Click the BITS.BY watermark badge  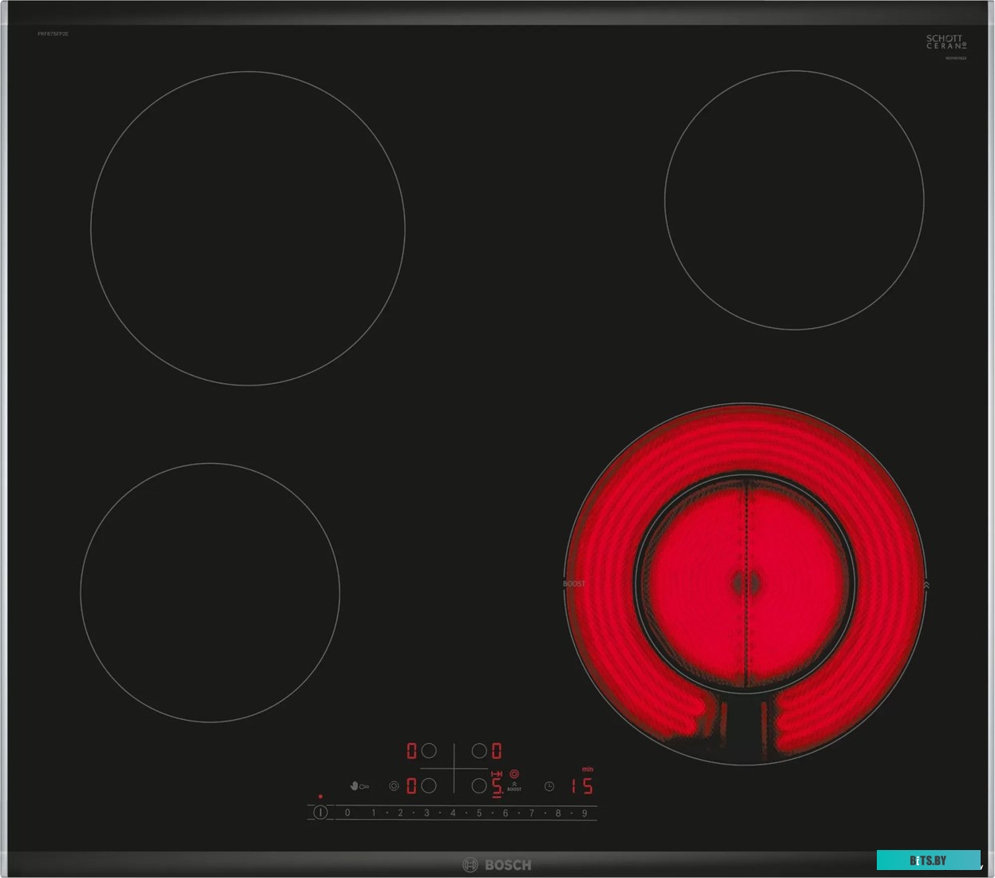(928, 860)
